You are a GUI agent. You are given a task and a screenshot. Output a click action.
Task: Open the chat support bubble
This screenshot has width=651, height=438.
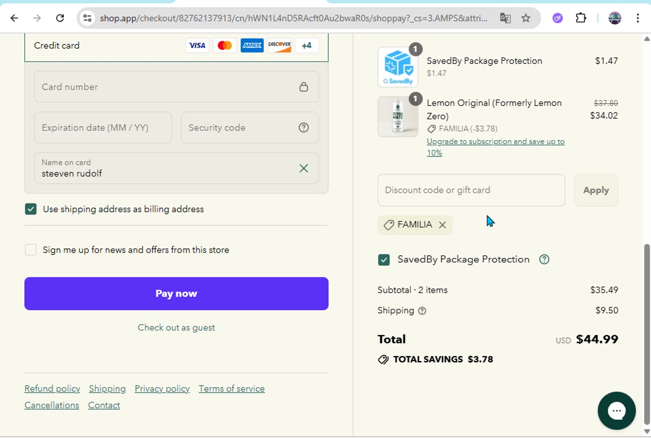(616, 411)
